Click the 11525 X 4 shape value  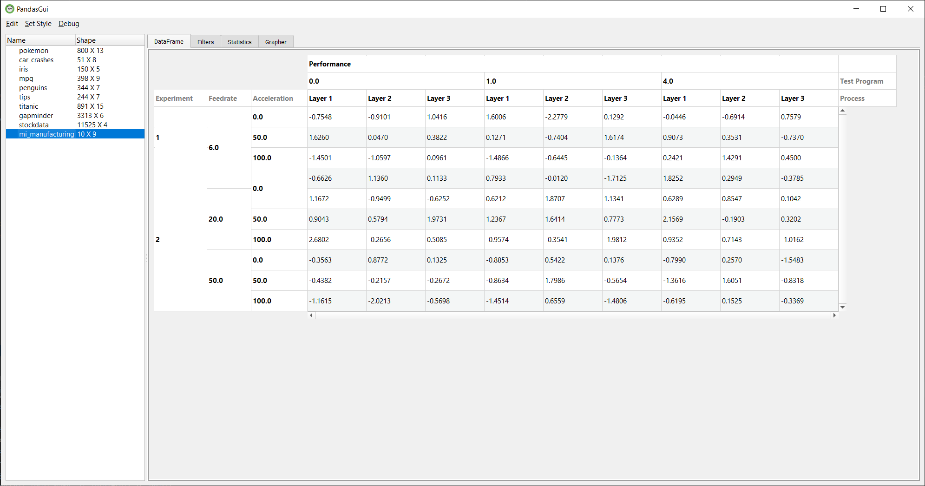coord(92,125)
